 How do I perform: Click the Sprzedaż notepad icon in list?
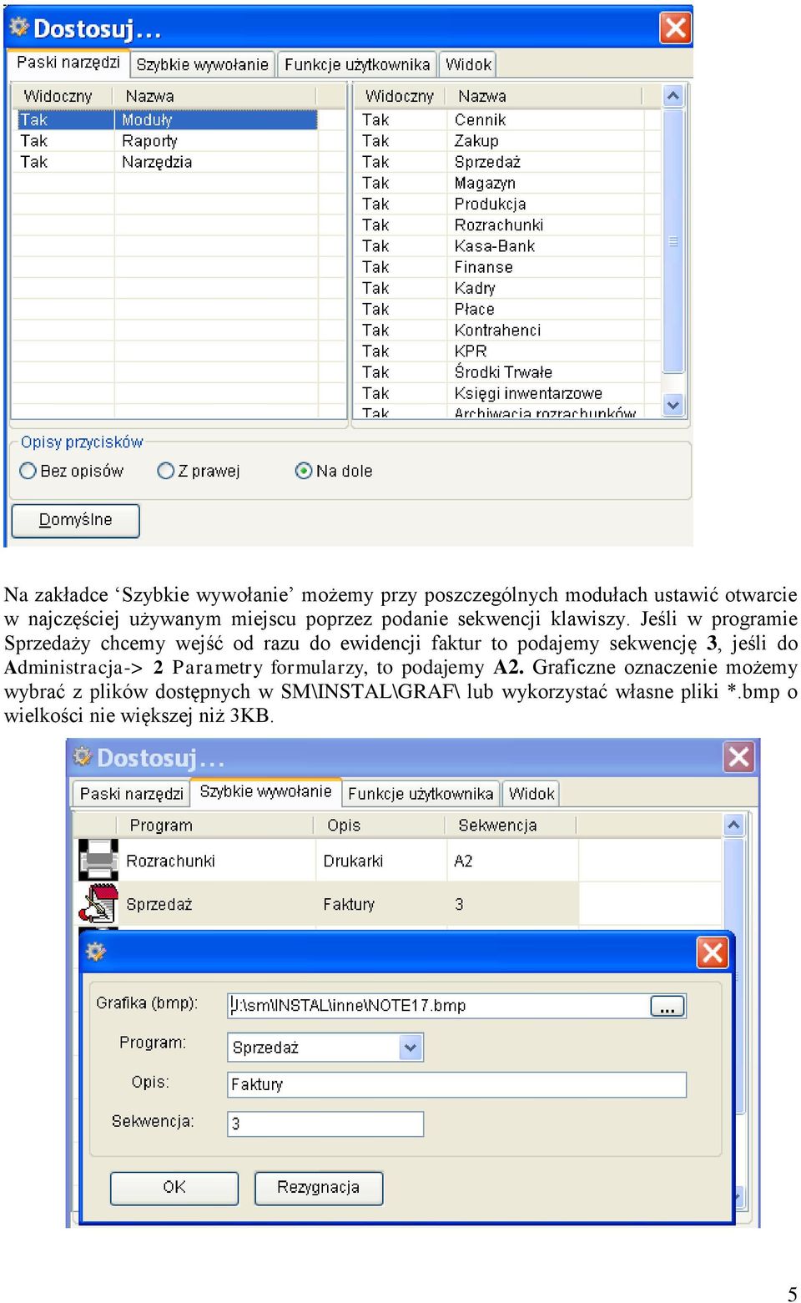(x=98, y=904)
